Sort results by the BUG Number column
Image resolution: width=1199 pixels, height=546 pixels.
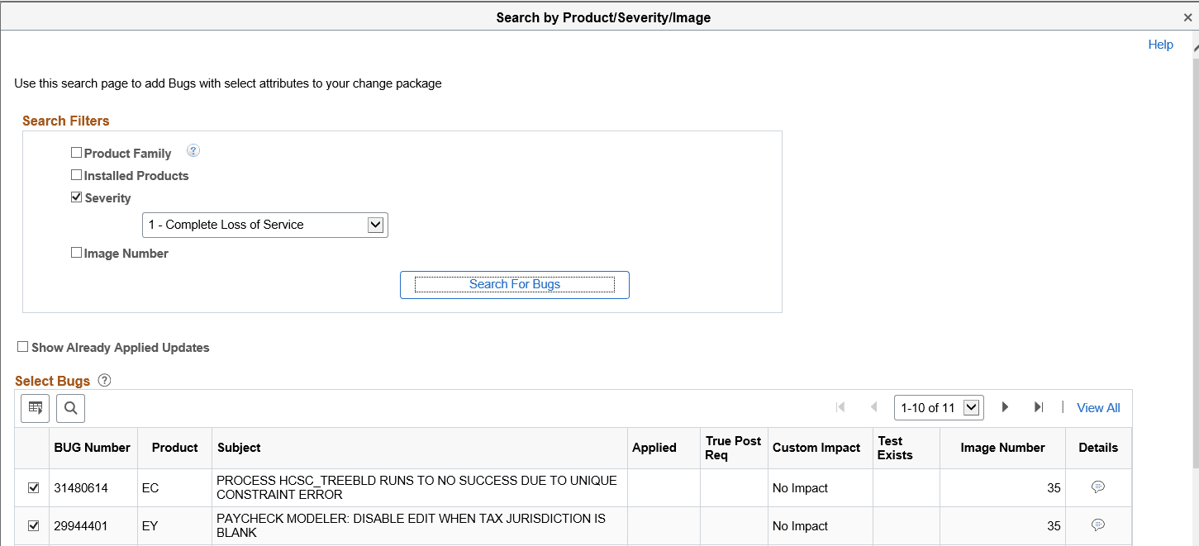pos(93,447)
